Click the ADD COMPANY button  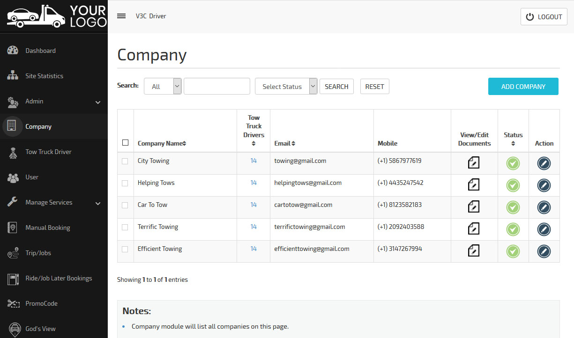[x=523, y=87]
